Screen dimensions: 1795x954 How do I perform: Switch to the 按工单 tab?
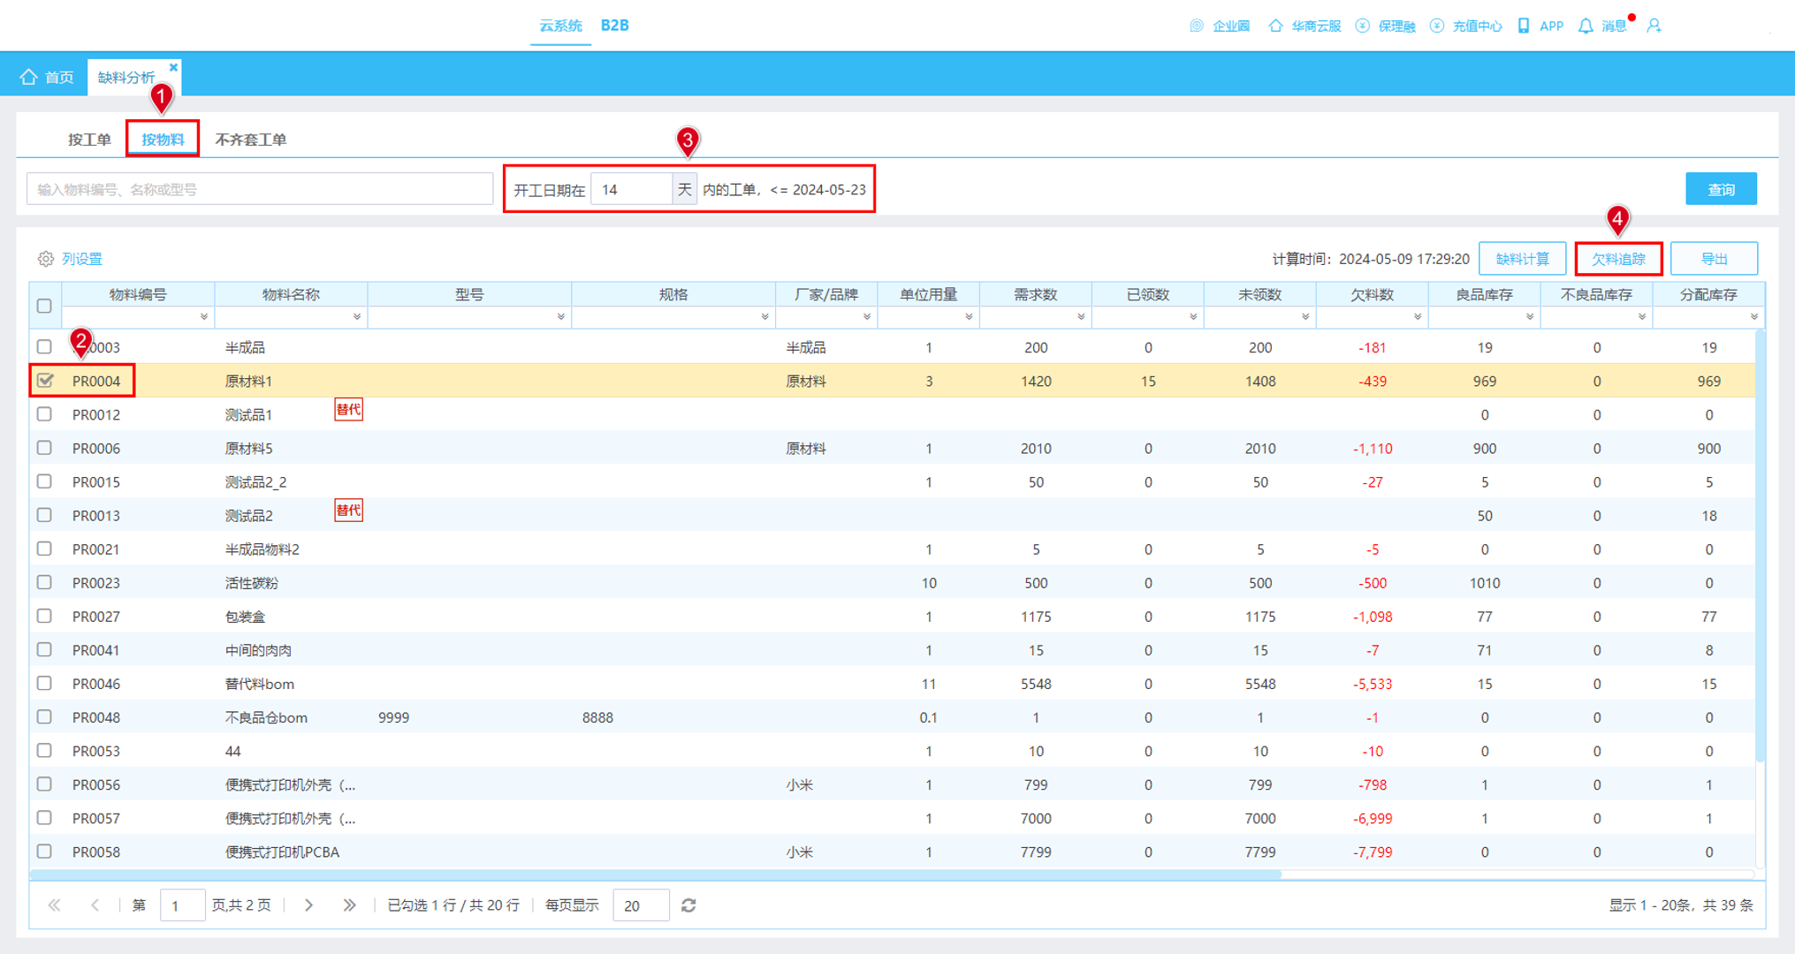(89, 140)
